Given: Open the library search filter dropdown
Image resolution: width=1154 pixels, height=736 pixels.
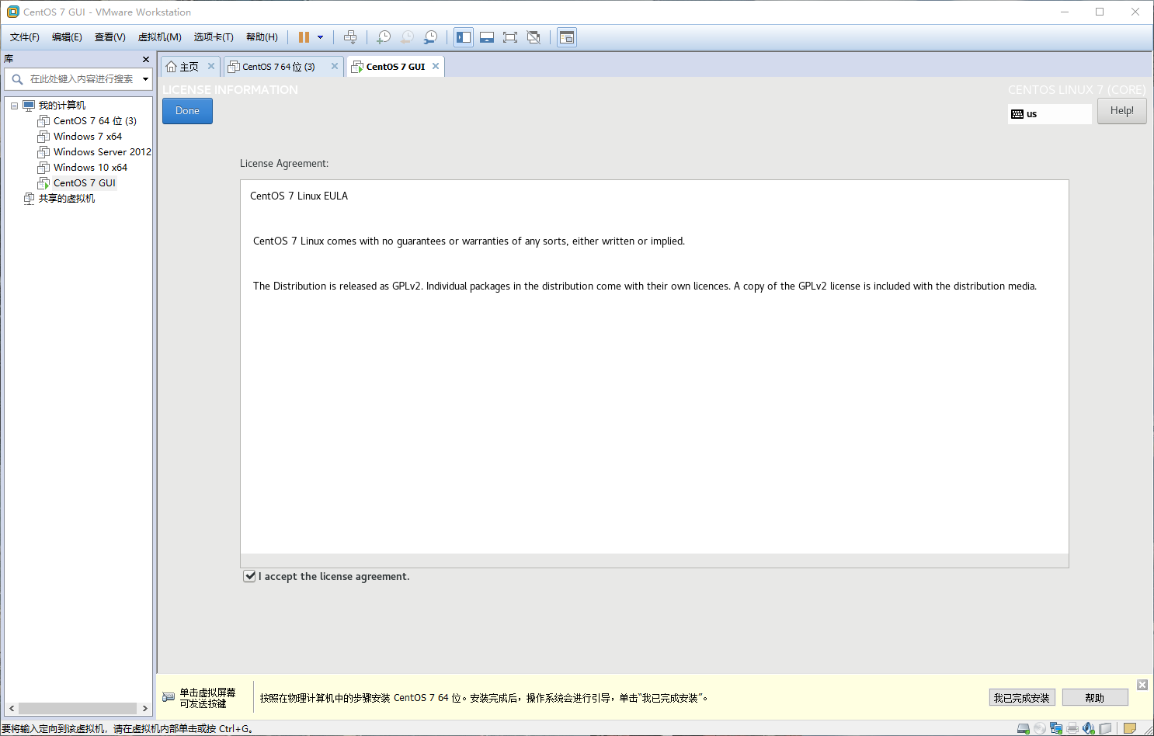Looking at the screenshot, I should [x=145, y=79].
